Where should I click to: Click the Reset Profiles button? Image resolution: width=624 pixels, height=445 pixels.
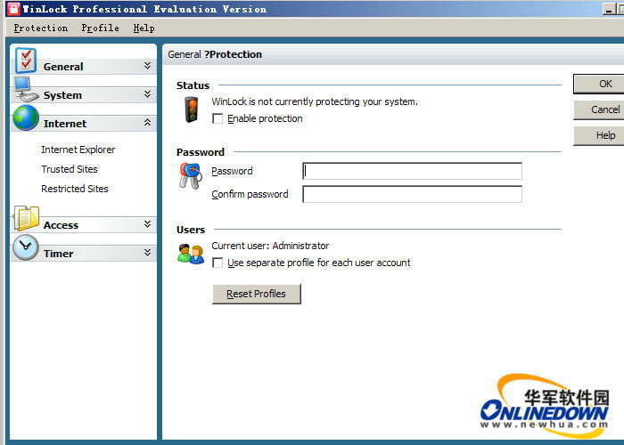click(257, 294)
